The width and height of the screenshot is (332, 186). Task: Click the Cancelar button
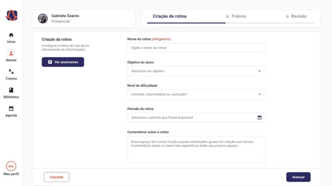tap(57, 177)
